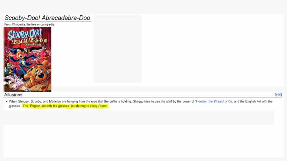This screenshot has height=161, width=287.
Task: Click the 'From Wikipedia, the free encyclopedia' tagline
Action: pyautogui.click(x=29, y=24)
